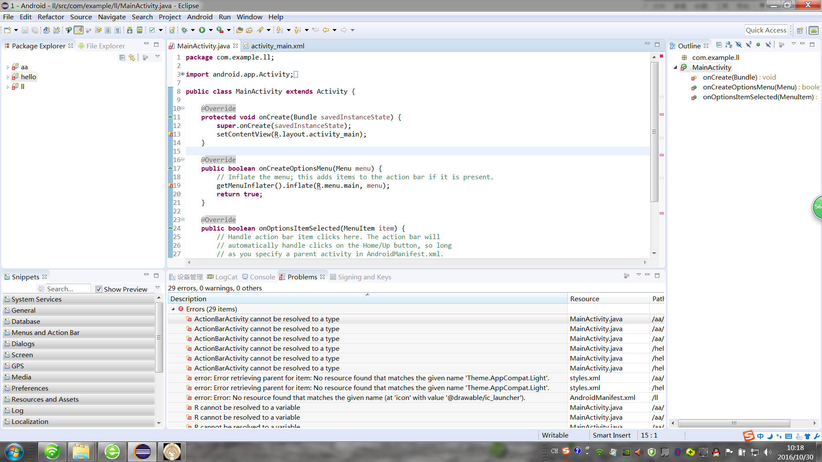Open the Refactor menu
The image size is (822, 462).
[51, 17]
